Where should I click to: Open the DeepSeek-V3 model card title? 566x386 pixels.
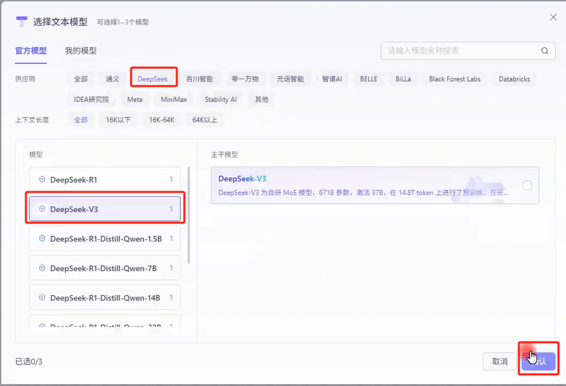[x=242, y=179]
